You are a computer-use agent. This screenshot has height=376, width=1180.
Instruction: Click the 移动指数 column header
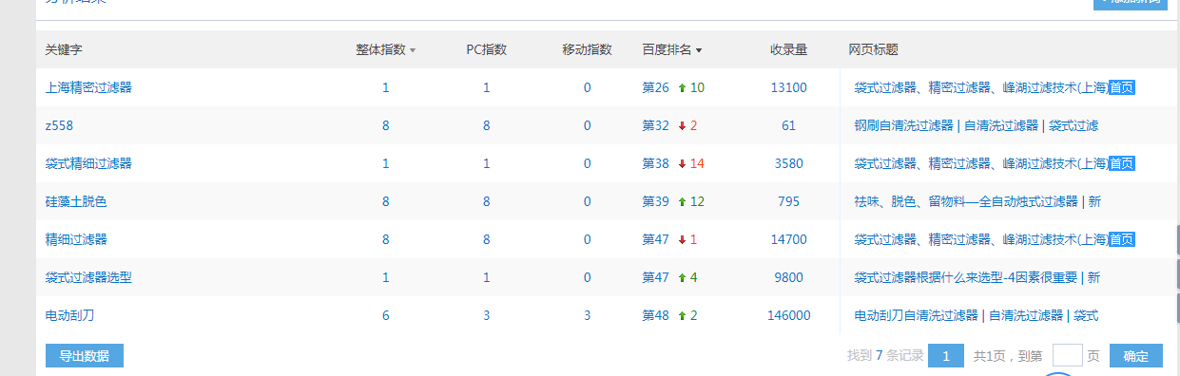click(x=587, y=49)
